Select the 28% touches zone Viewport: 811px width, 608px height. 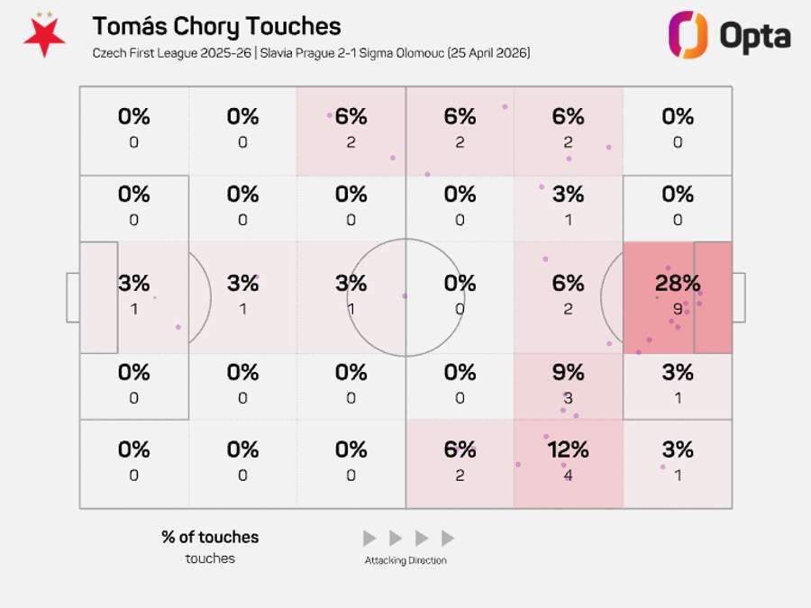point(677,297)
